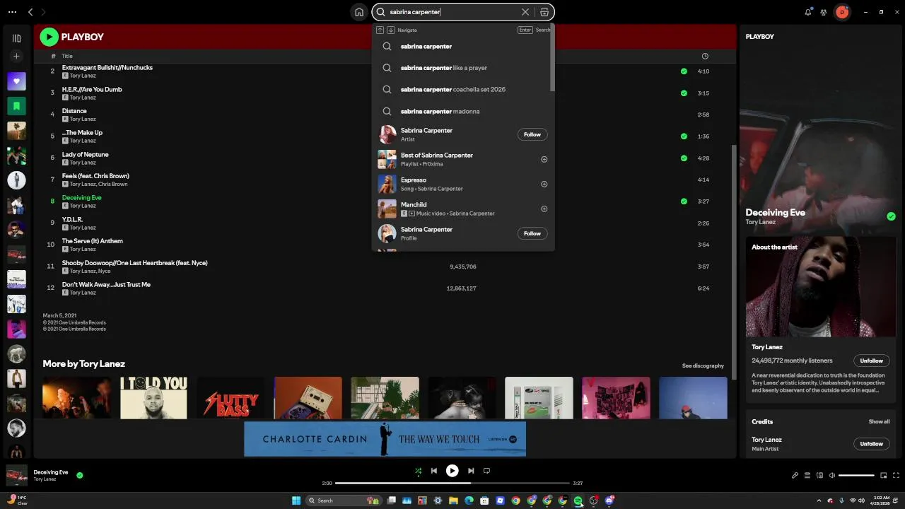Click the play button in player bar
Screen dimensions: 905x509
click(452, 471)
